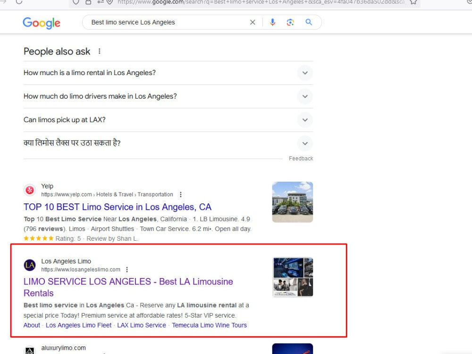The width and height of the screenshot is (472, 354).
Task: Open Los Angeles Limo Fleet sitelink
Action: [x=78, y=325]
